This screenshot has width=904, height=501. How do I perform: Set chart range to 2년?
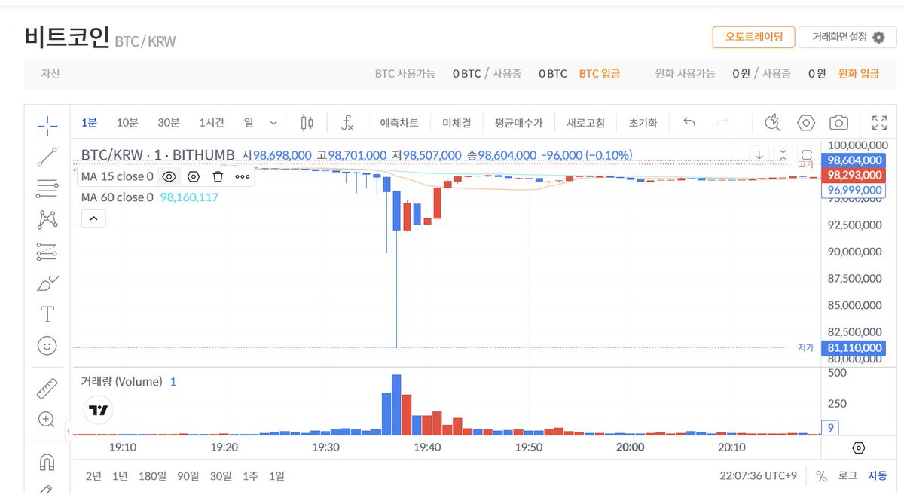click(93, 476)
